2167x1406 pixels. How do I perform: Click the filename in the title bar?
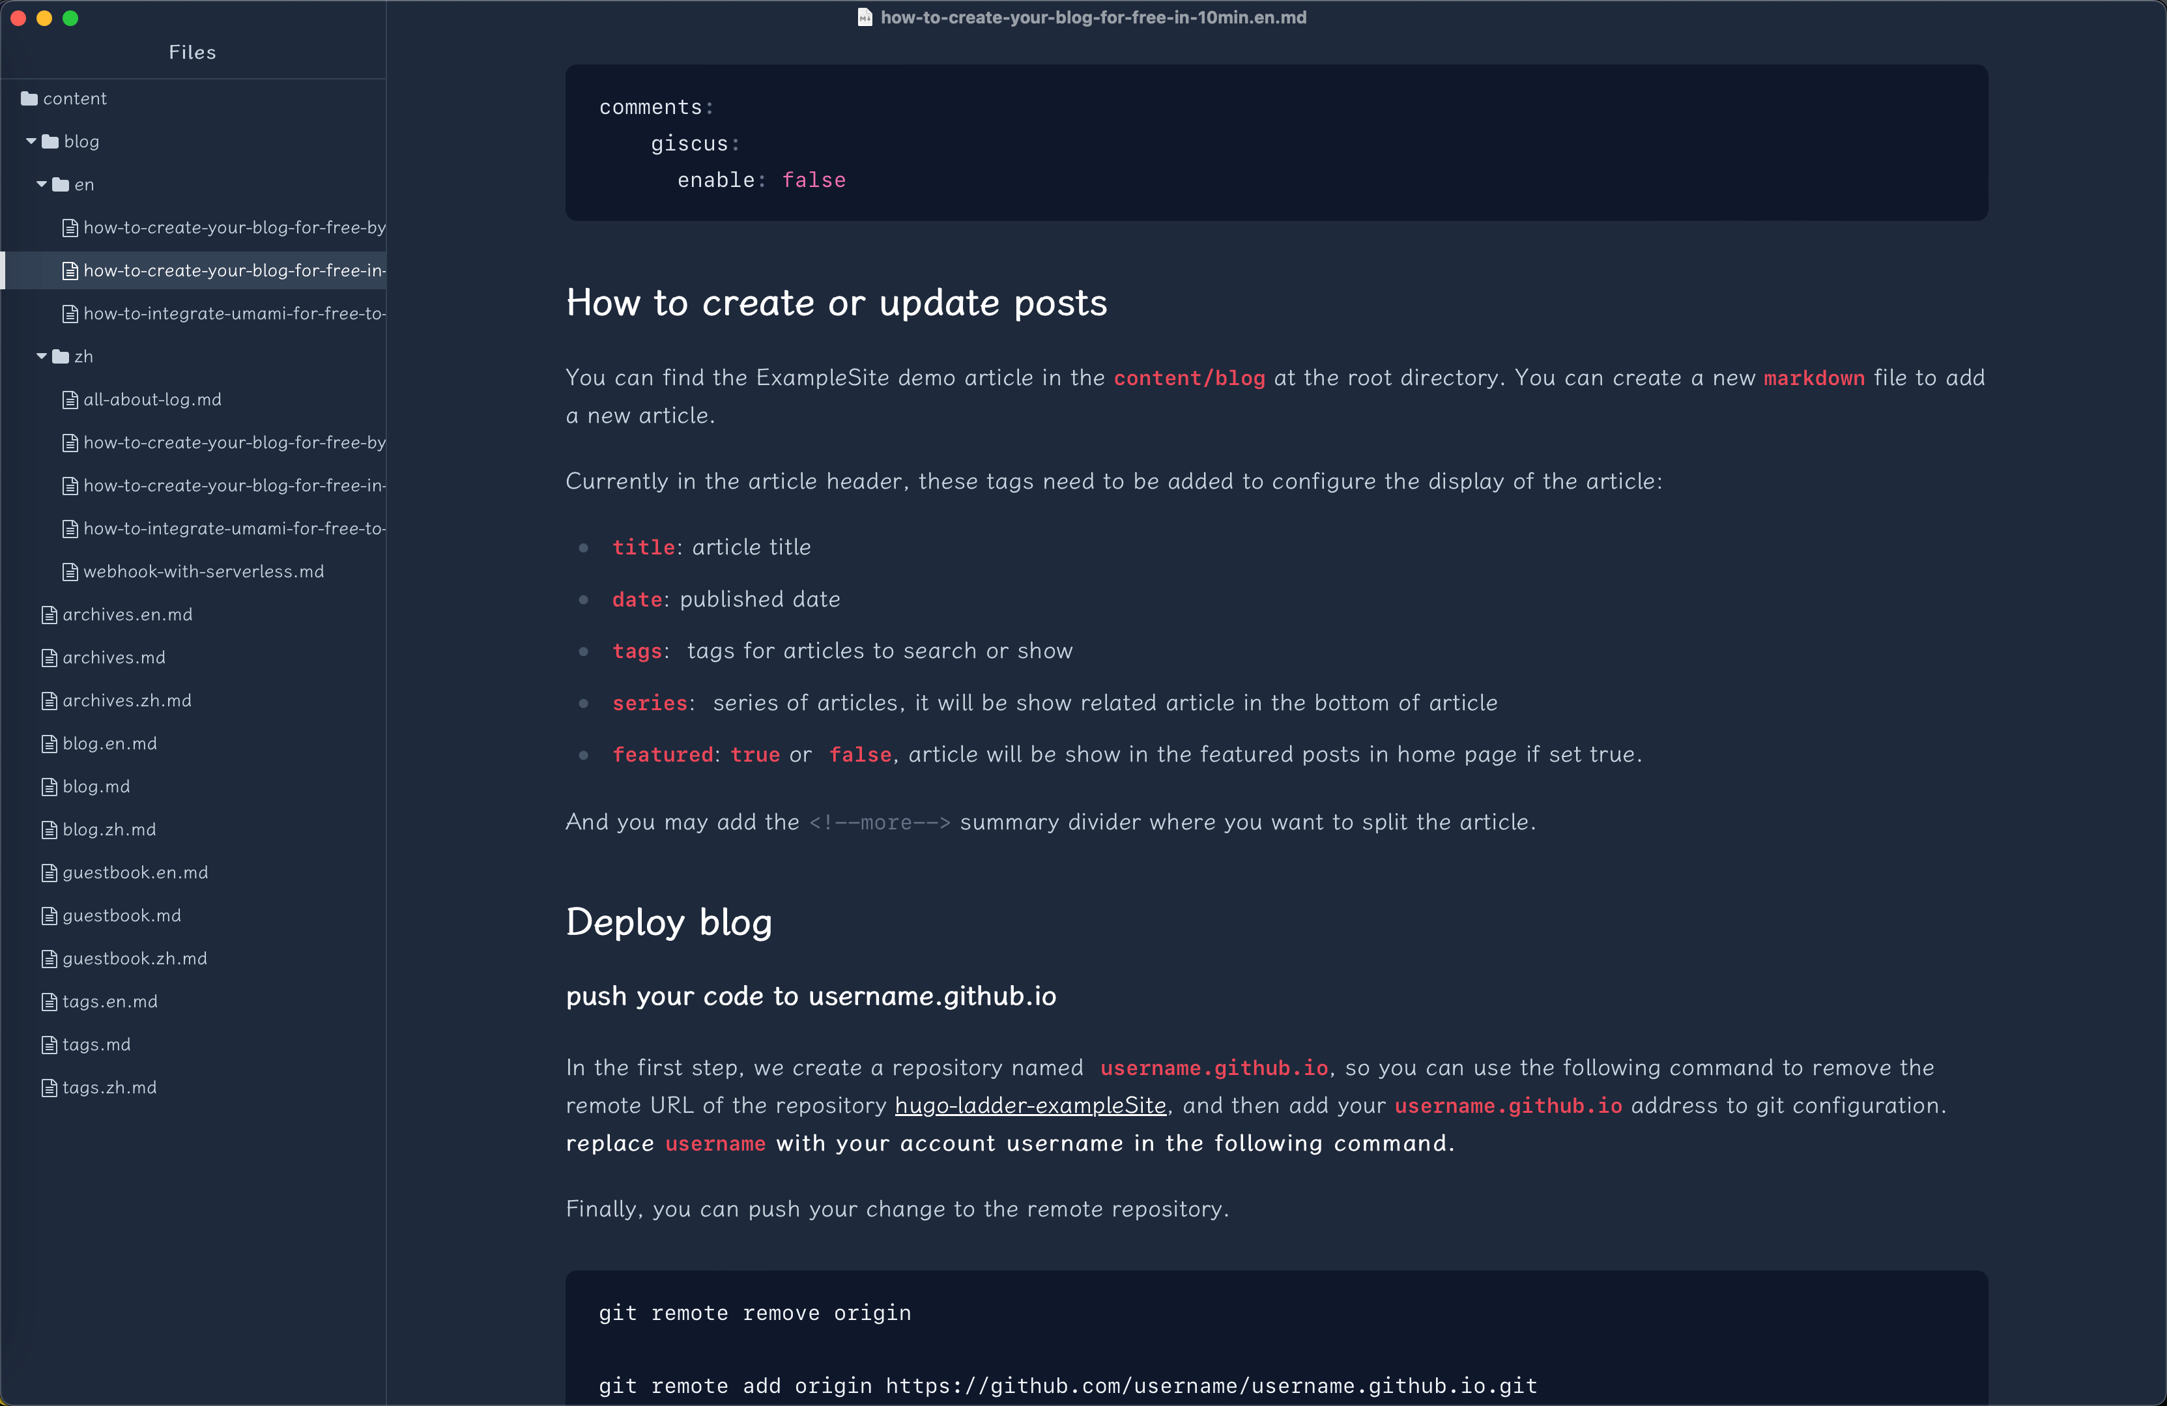click(1093, 18)
